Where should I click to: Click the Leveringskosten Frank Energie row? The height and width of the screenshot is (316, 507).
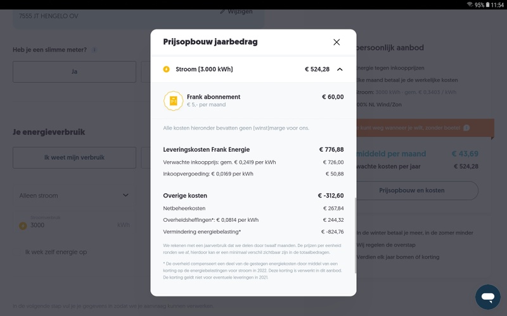click(253, 150)
